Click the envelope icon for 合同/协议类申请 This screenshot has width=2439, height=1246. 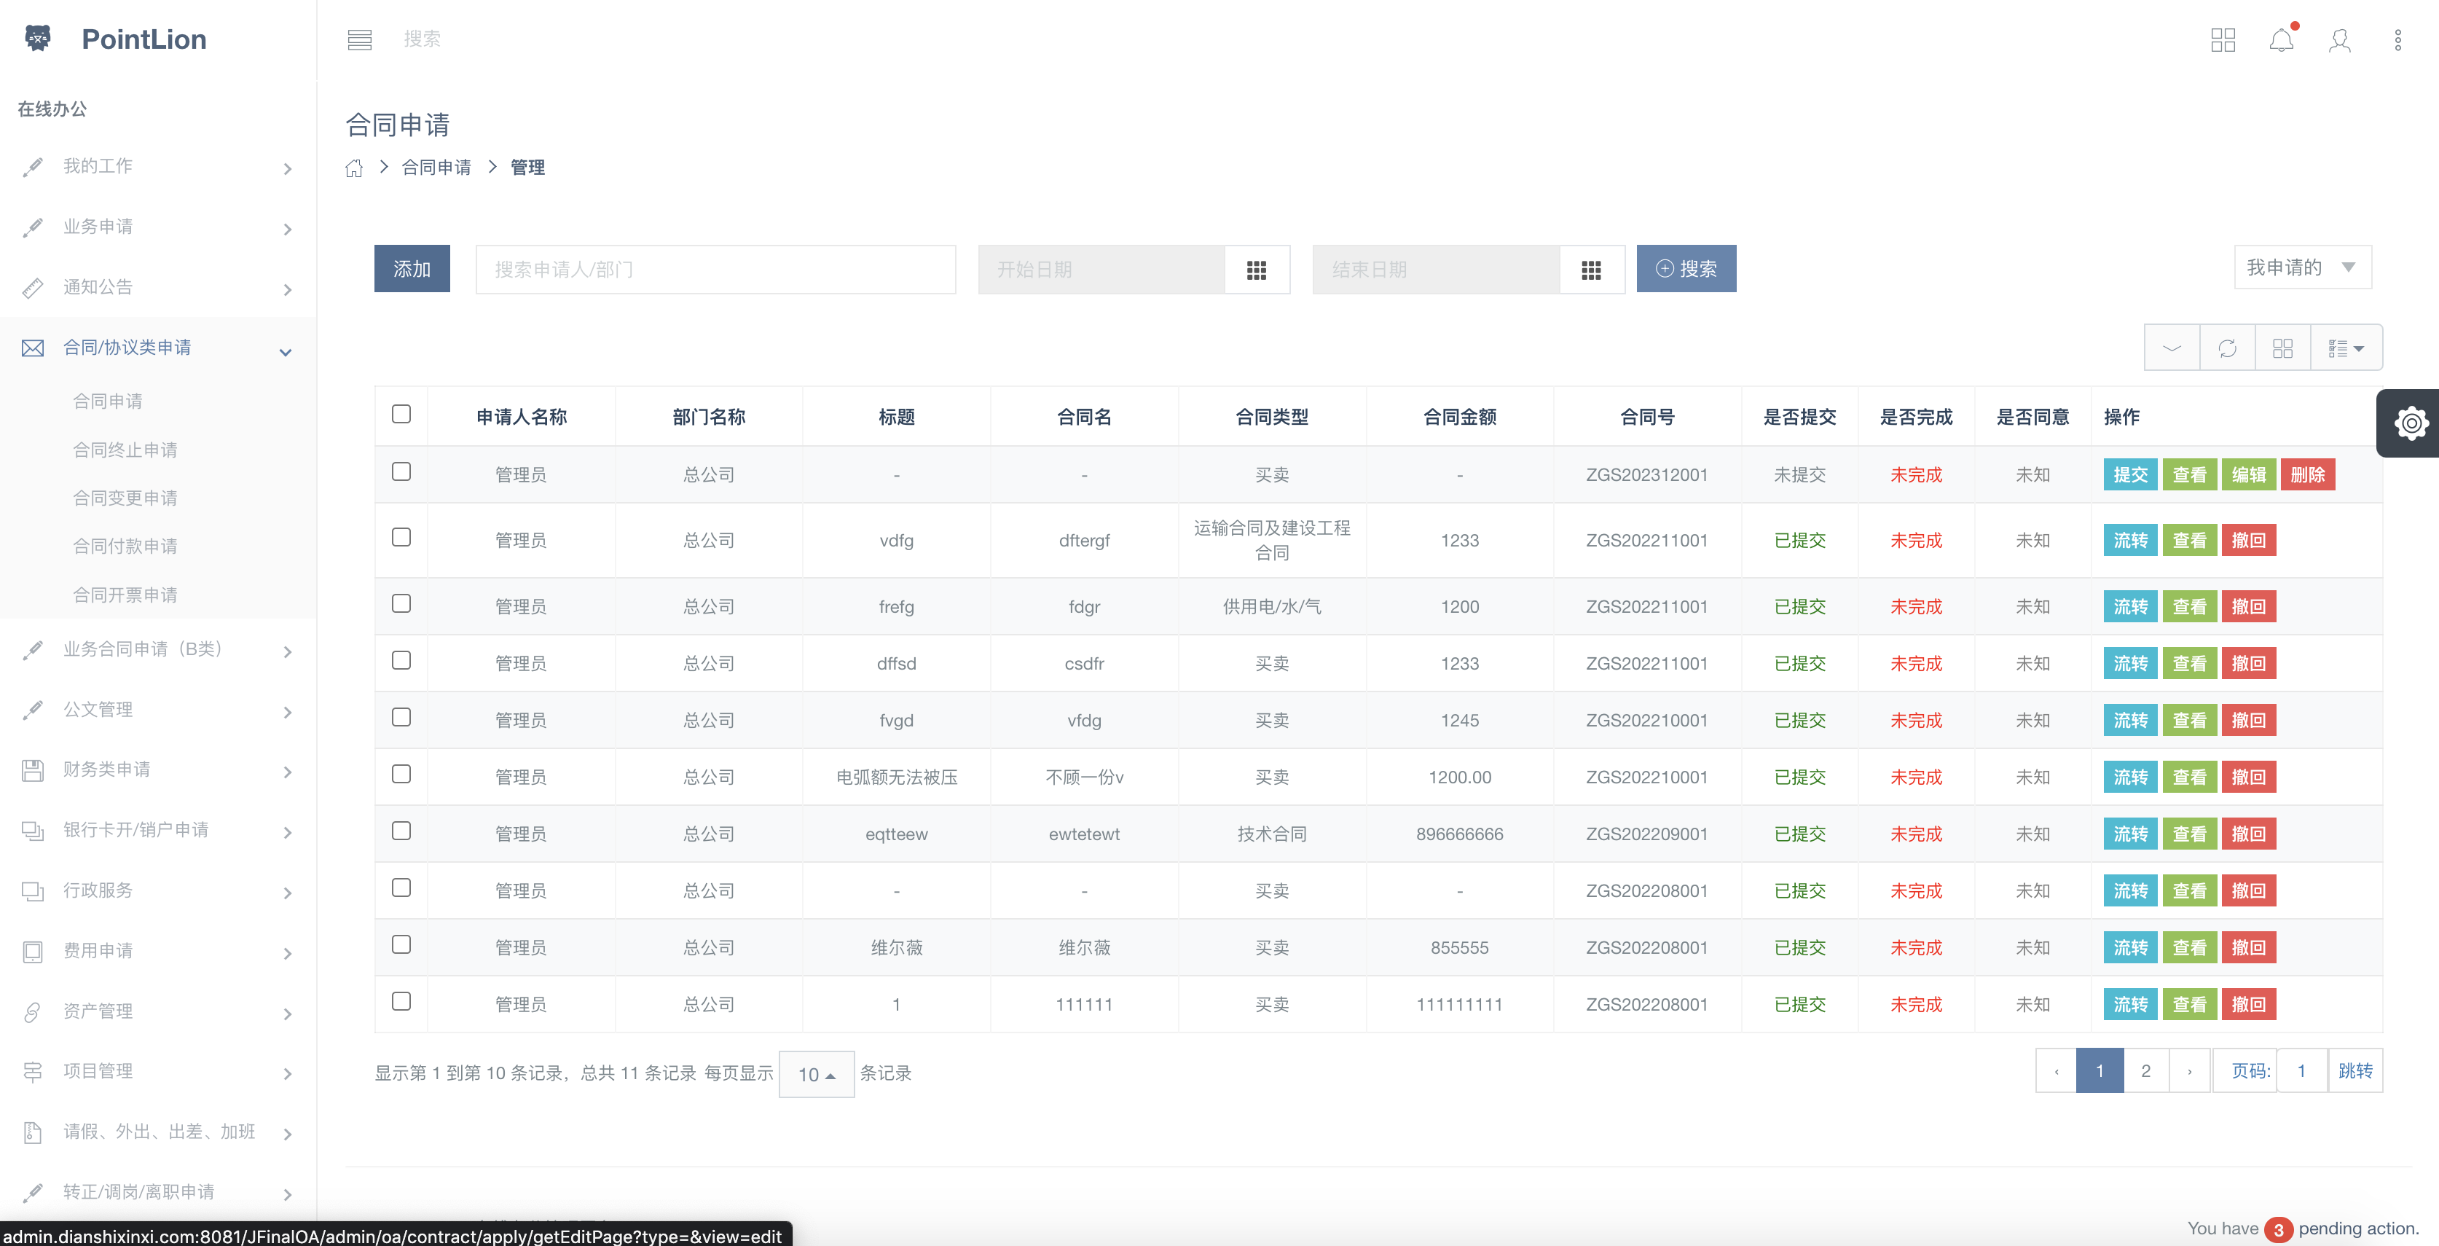(x=32, y=348)
